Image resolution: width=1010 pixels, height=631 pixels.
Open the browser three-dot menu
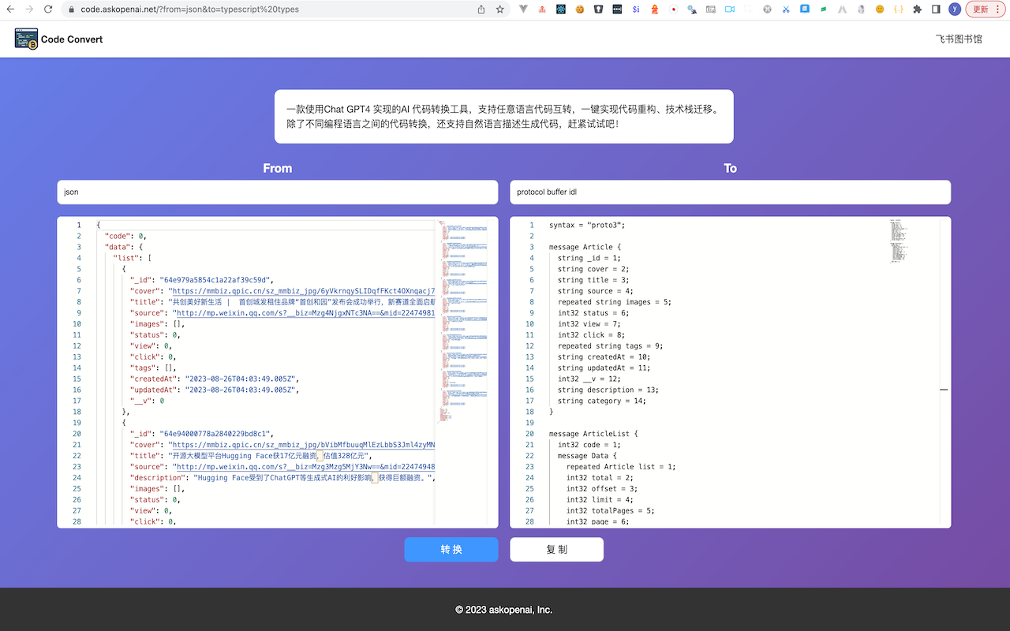[x=999, y=9]
